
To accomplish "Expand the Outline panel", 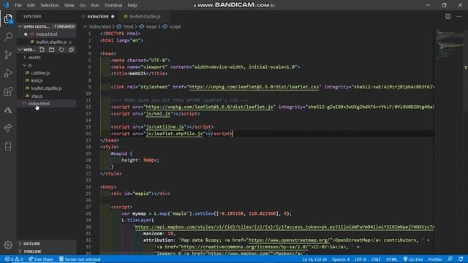I will click(31, 243).
